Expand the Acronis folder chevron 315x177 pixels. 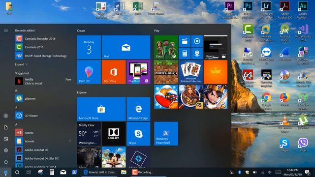(x=70, y=141)
